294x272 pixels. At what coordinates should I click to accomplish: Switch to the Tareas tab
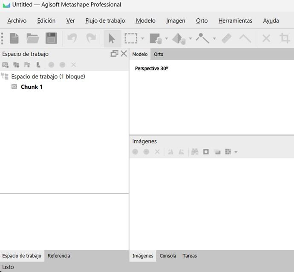190,256
